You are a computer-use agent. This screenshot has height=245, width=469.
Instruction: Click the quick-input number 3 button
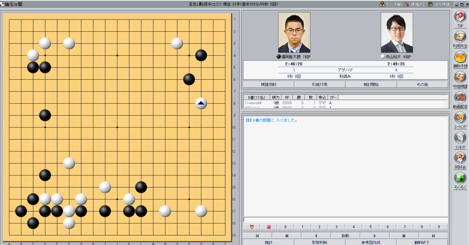[337, 227]
